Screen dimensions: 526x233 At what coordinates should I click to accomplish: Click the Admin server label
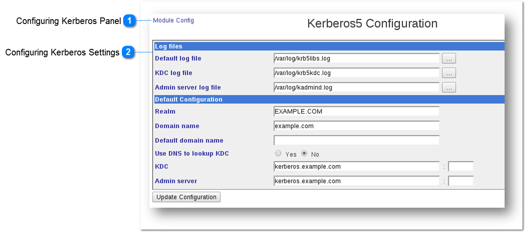pos(176,181)
